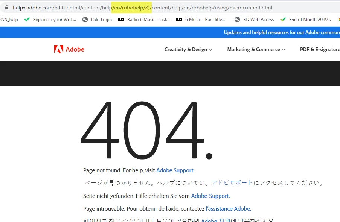Click 'Seite nicht gefunden' German text
The image size is (340, 222).
point(109,196)
